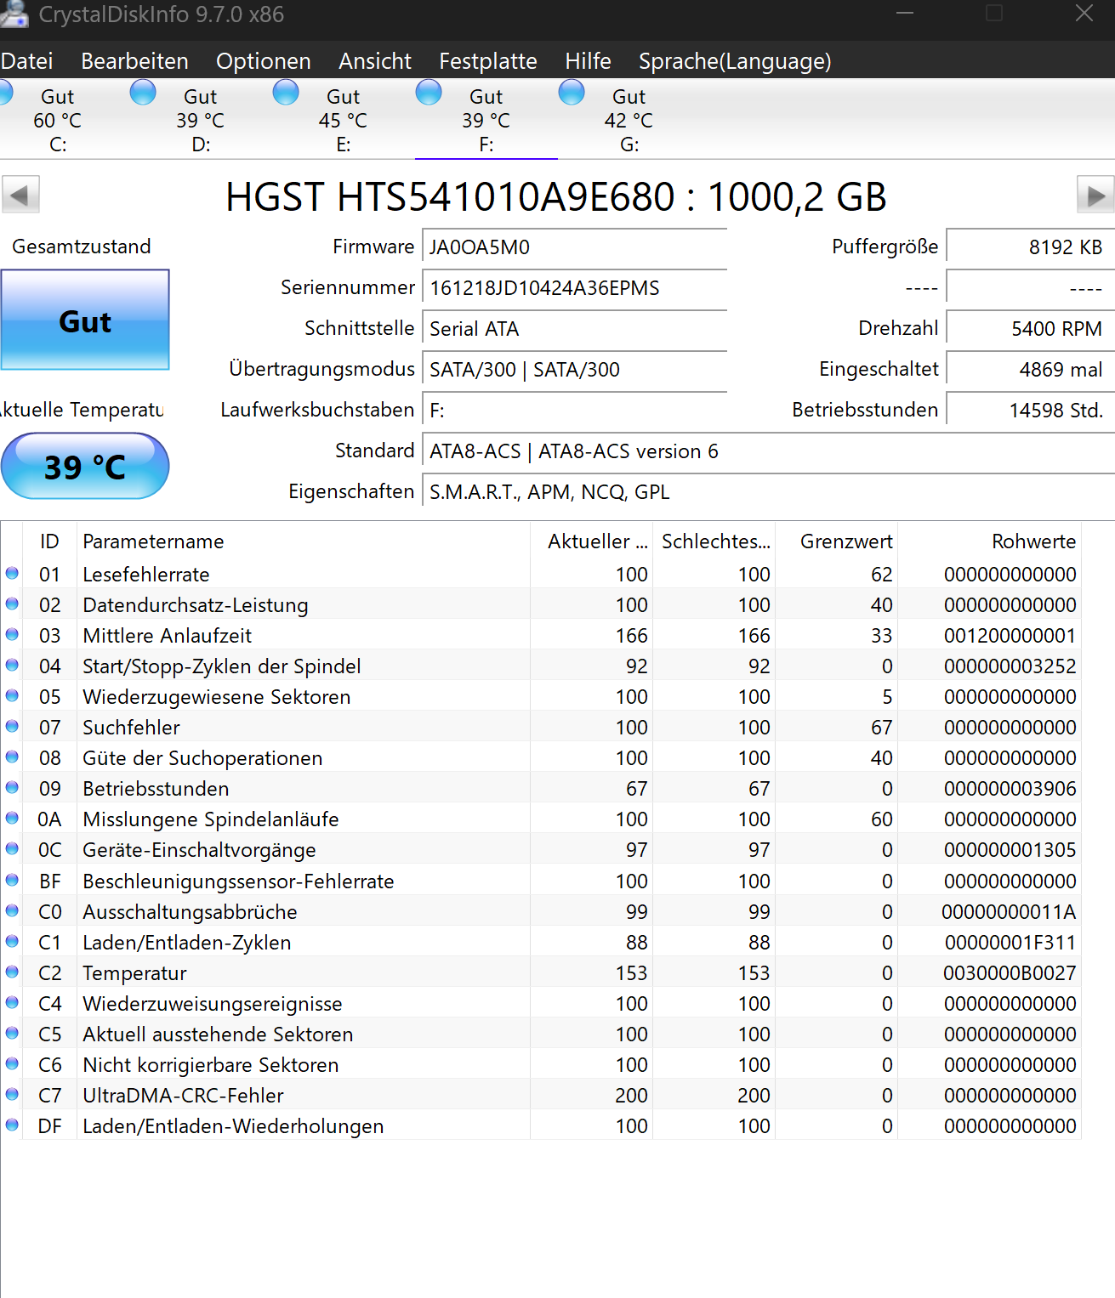
Task: Click the ID column header
Action: click(49, 541)
